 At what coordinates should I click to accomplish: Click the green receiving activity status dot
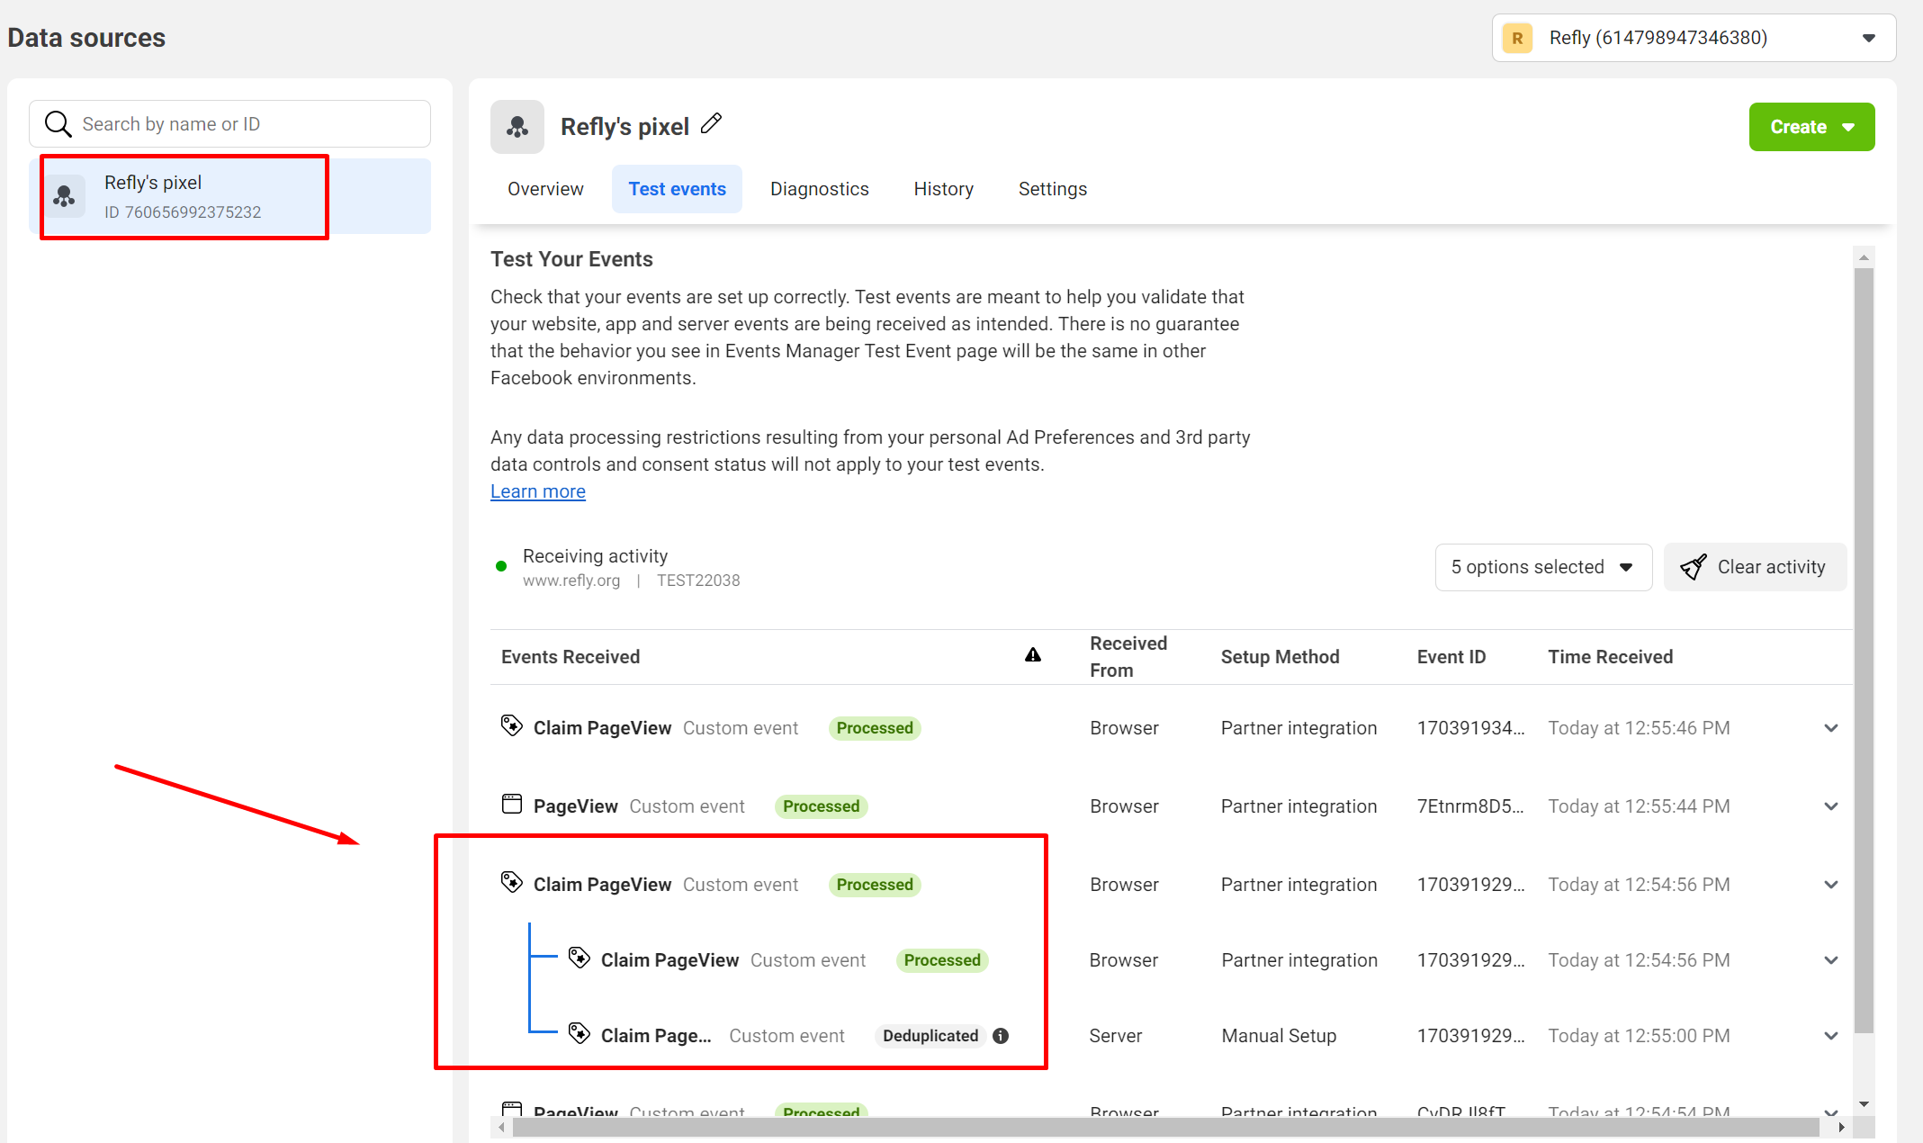(501, 566)
